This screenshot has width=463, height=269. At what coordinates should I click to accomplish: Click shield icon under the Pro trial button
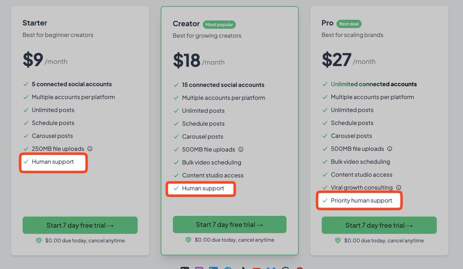[x=338, y=240]
